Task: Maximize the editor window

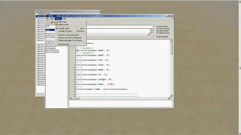Action: tap(169, 16)
